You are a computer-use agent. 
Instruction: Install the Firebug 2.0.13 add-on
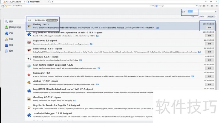tap(209, 28)
